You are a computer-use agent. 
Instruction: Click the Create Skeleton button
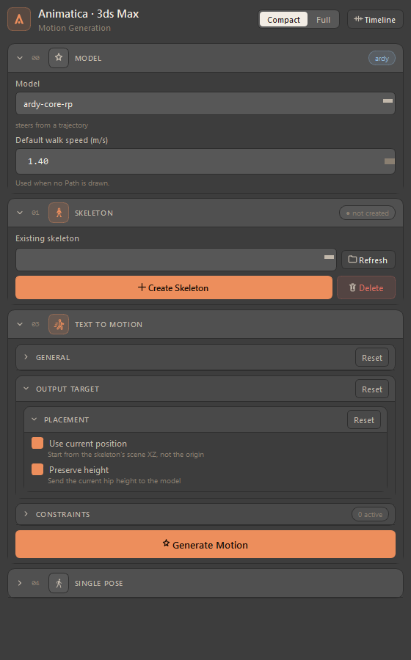pos(173,287)
